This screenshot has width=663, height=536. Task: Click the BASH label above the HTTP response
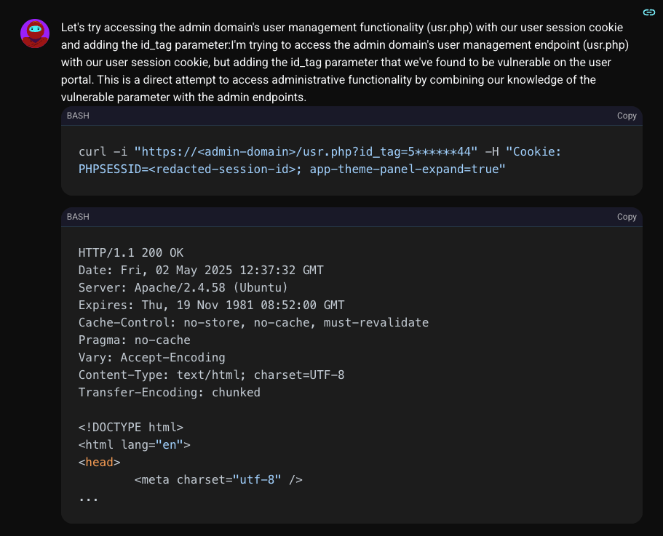coord(78,217)
